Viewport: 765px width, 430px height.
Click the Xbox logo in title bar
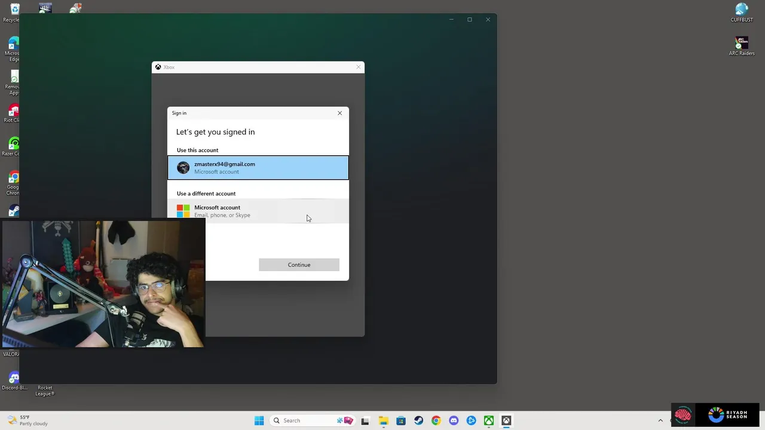[x=158, y=67]
